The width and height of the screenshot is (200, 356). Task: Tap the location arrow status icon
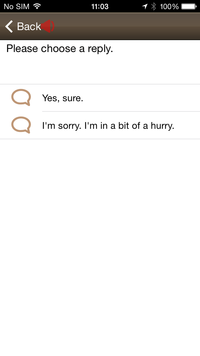[145, 6]
